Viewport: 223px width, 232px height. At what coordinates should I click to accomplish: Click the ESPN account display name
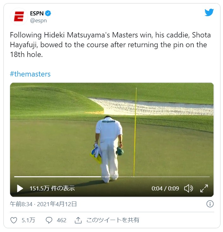click(37, 13)
